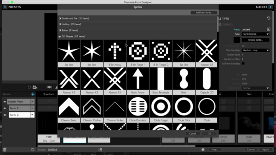Image resolution: width=276 pixels, height=155 pixels.
Task: Click Add New Sprite button
Action: pyautogui.click(x=204, y=12)
